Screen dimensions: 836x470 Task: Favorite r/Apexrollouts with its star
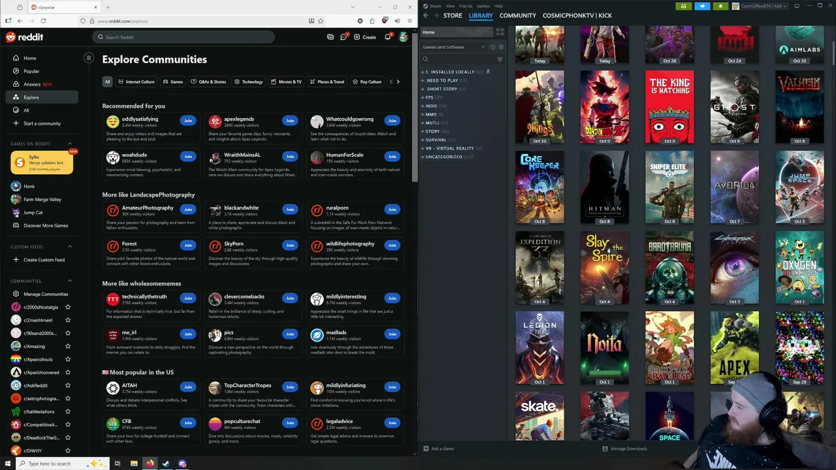68,359
